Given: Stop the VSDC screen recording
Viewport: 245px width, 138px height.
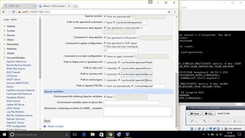Looking at the screenshot, I should point(209,113).
